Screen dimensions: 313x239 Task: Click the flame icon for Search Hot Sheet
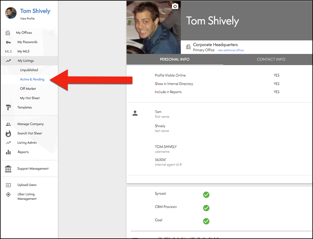[x=8, y=134]
